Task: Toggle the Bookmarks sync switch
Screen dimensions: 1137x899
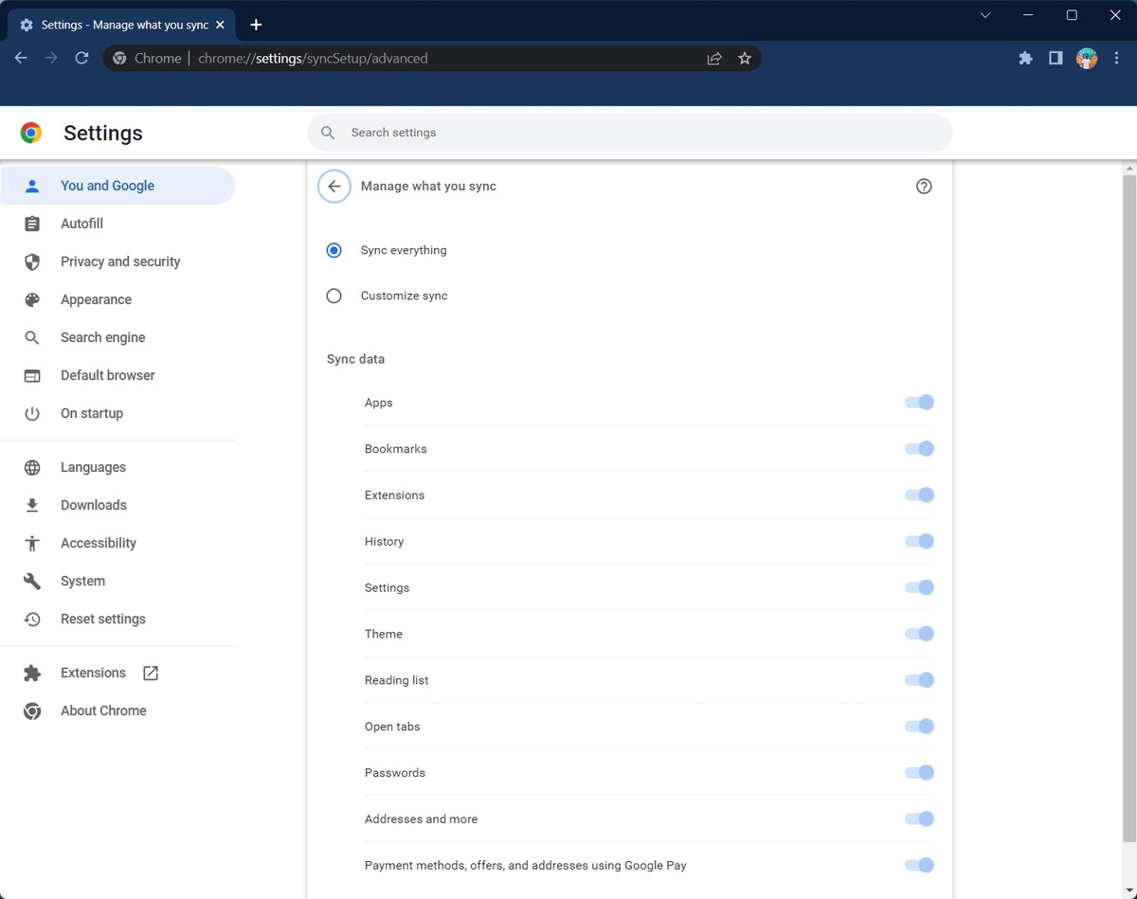Action: (x=919, y=449)
